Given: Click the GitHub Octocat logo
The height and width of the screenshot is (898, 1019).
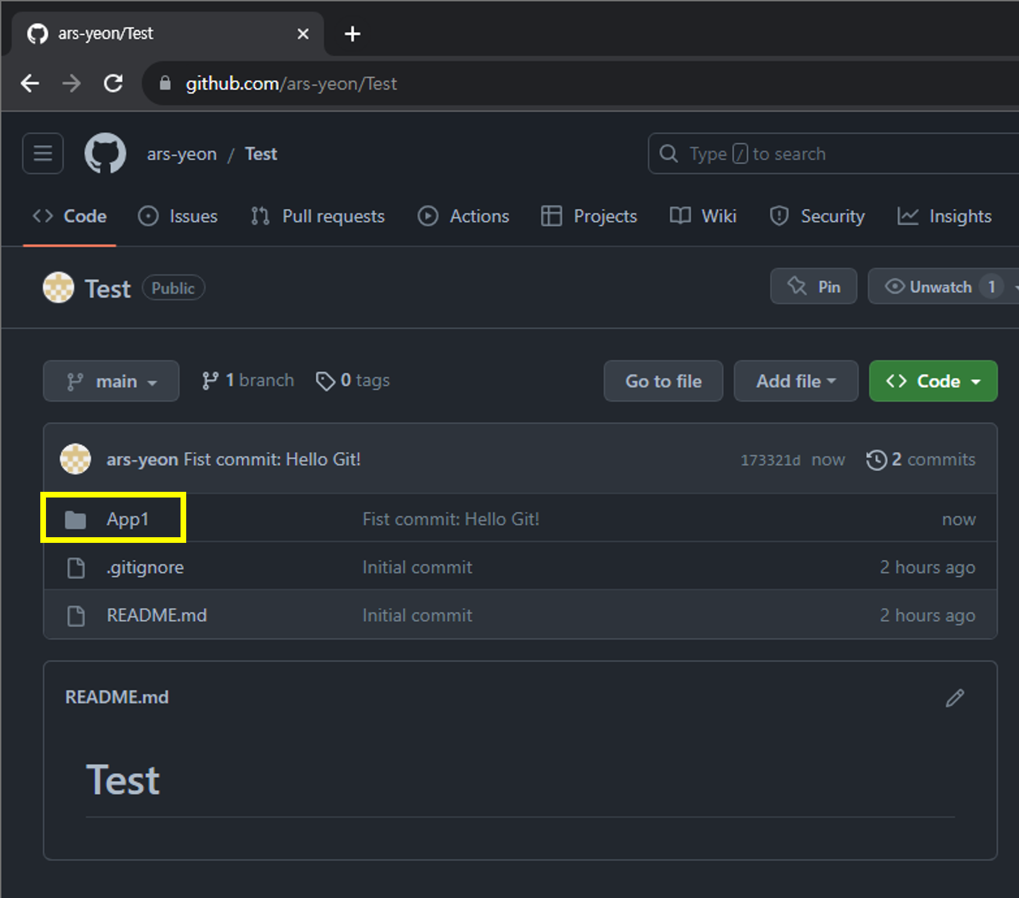Looking at the screenshot, I should 105,153.
